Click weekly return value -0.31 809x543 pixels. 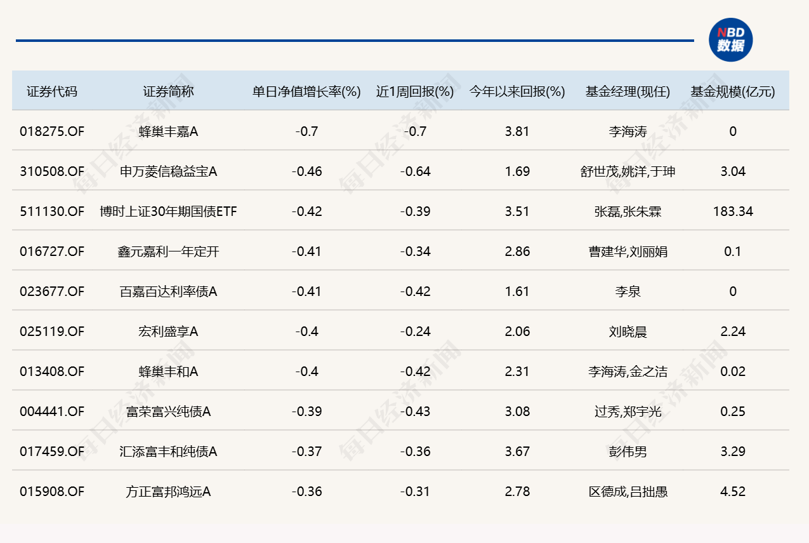(x=415, y=492)
